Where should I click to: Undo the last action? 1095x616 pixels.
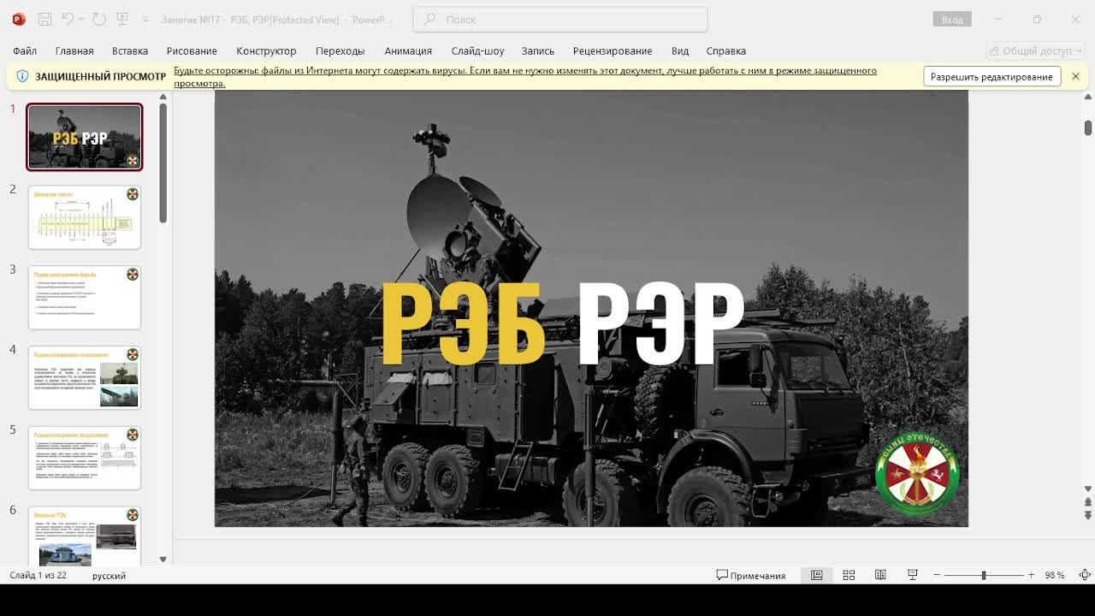[68, 19]
